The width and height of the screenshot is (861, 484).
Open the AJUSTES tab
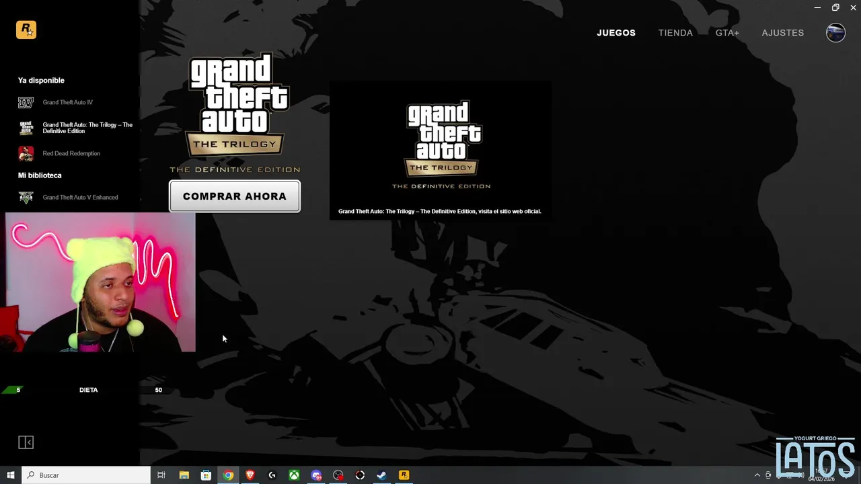coord(782,33)
